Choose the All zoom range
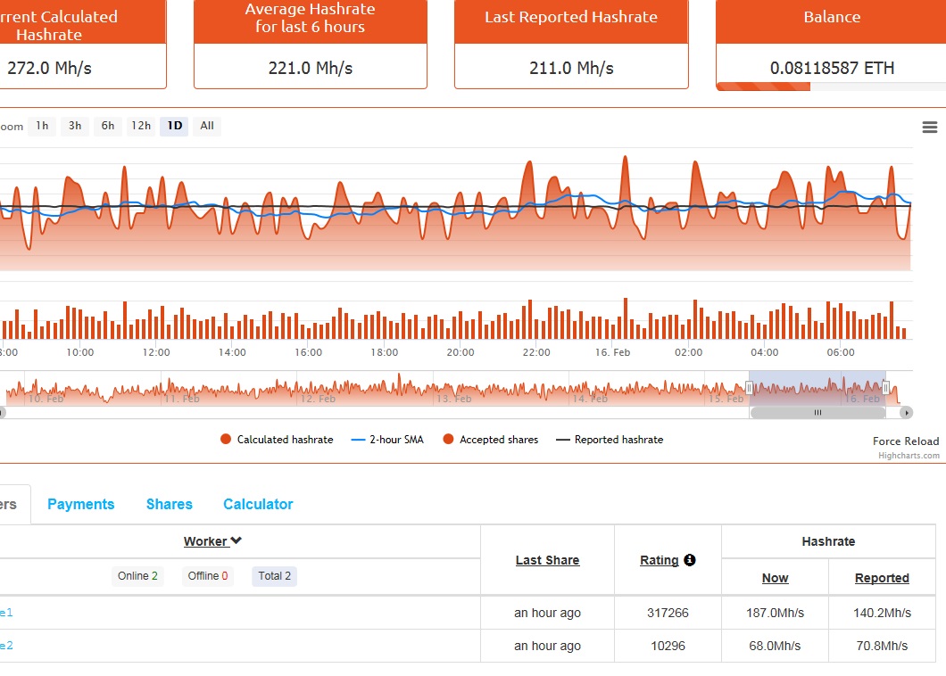 207,126
